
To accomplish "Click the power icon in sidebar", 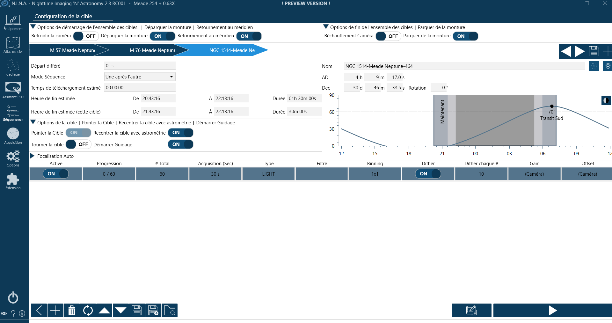I will pyautogui.click(x=13, y=297).
